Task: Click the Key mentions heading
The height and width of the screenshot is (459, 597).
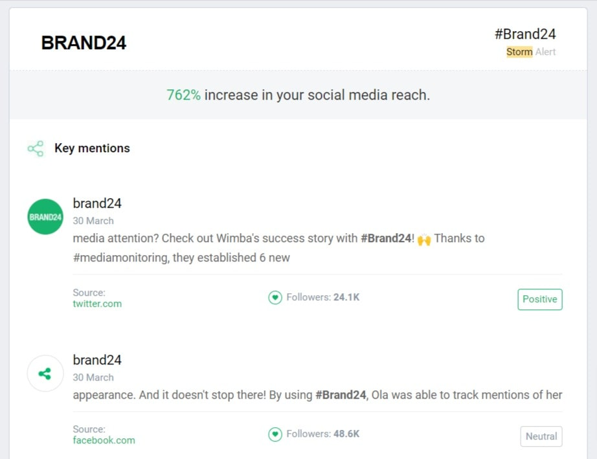Action: tap(92, 148)
